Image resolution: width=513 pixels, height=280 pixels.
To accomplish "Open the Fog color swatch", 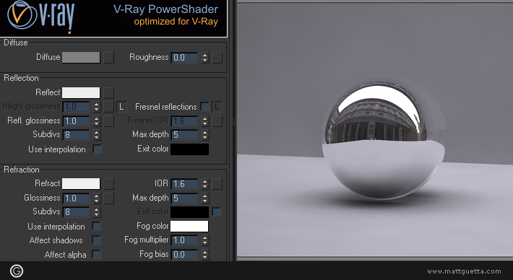I will point(189,226).
